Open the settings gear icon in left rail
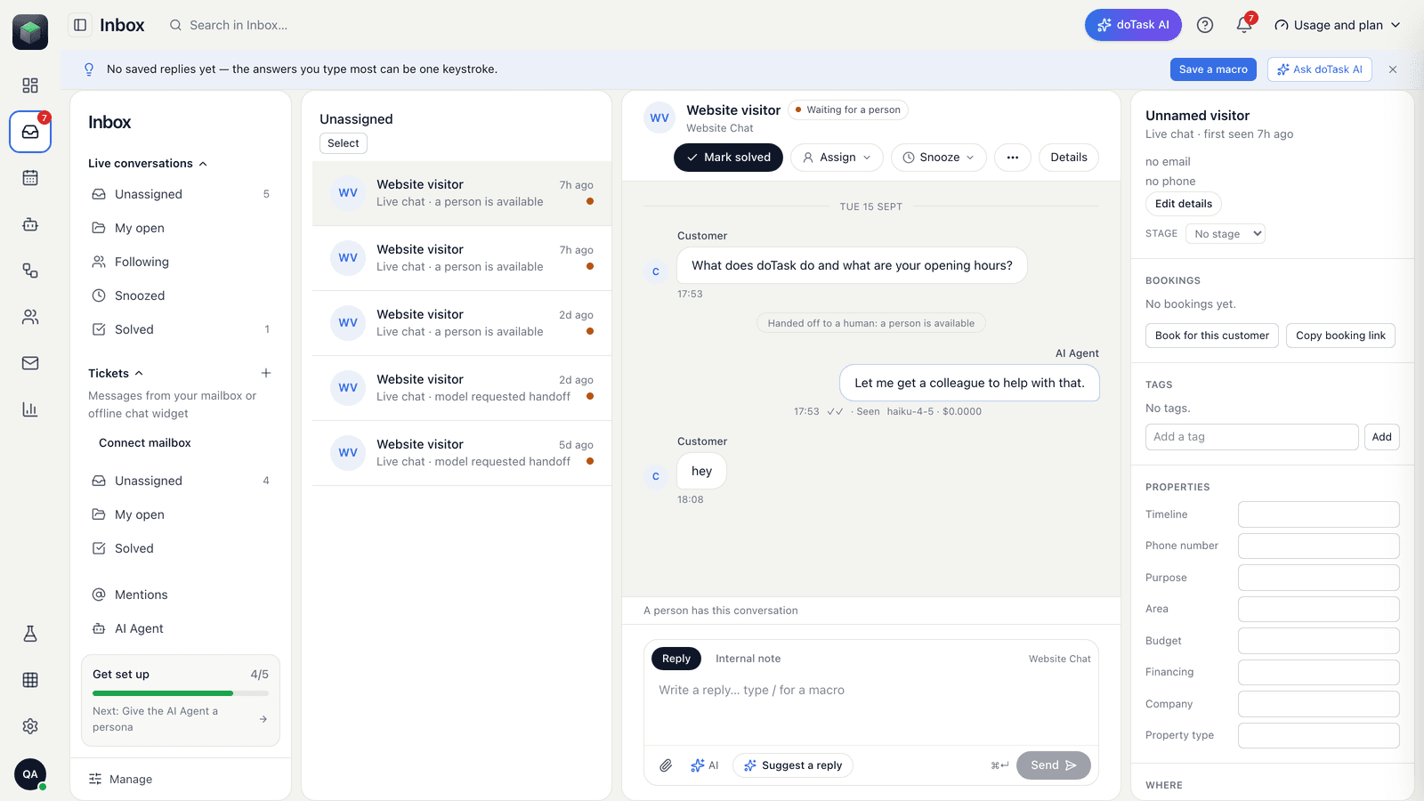The image size is (1424, 801). click(x=30, y=726)
